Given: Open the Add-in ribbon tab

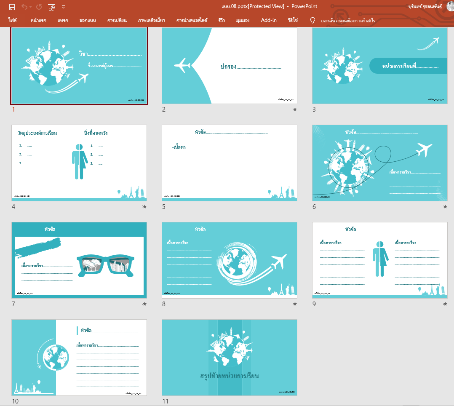Looking at the screenshot, I should coord(269,20).
